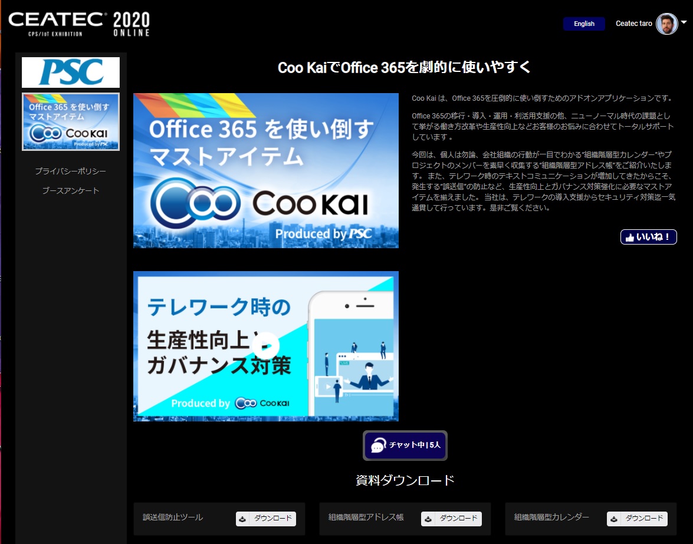693x544 pixels.
Task: Select the Coo Kai sidebar thumbnail
Action: (x=71, y=121)
